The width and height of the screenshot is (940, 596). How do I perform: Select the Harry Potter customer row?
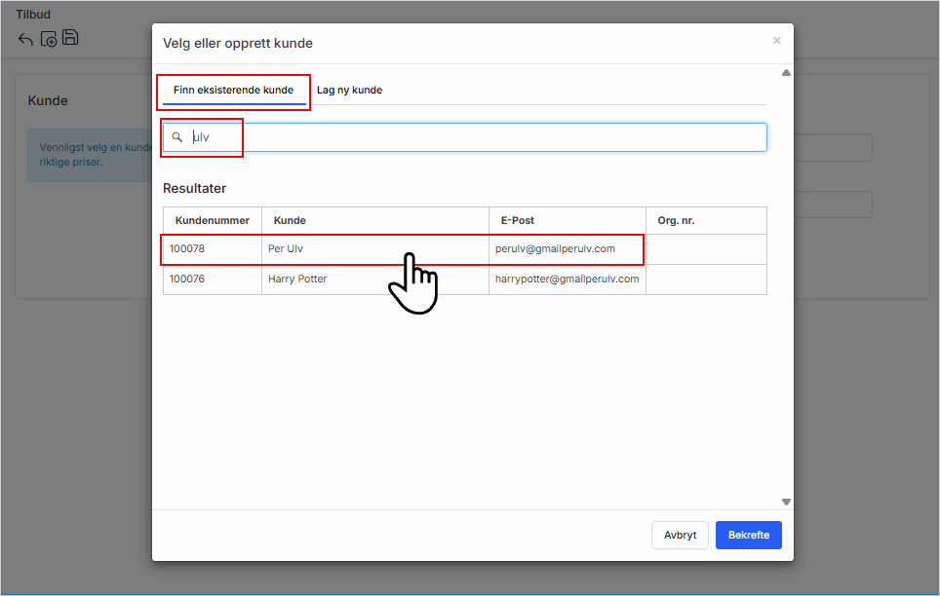coord(297,279)
